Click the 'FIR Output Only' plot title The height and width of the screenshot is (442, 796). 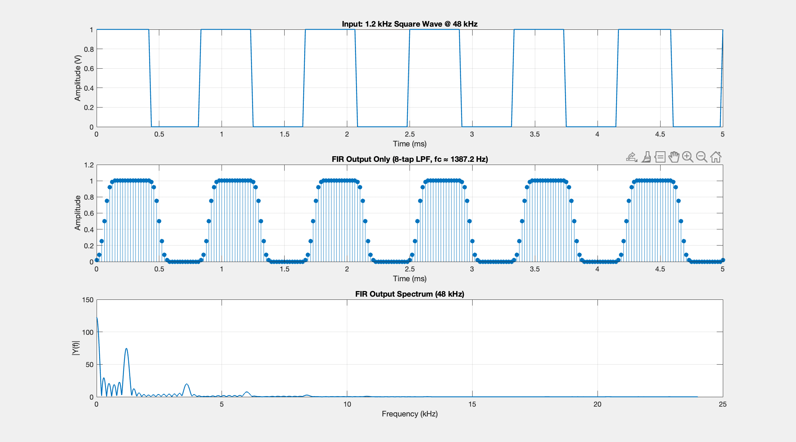[x=410, y=159]
